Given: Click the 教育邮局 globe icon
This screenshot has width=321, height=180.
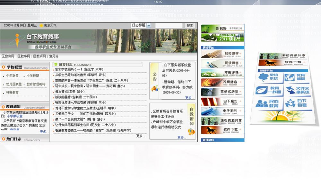Looking at the screenshot, I should click(290, 78).
